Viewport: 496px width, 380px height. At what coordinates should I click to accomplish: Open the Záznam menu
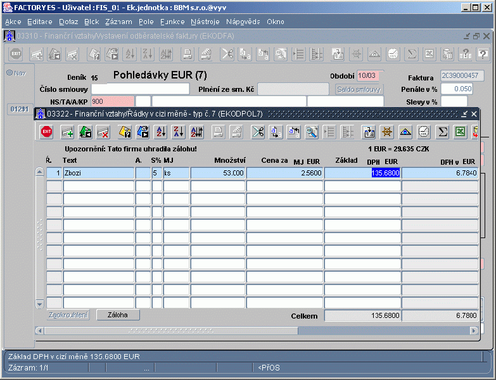(118, 22)
